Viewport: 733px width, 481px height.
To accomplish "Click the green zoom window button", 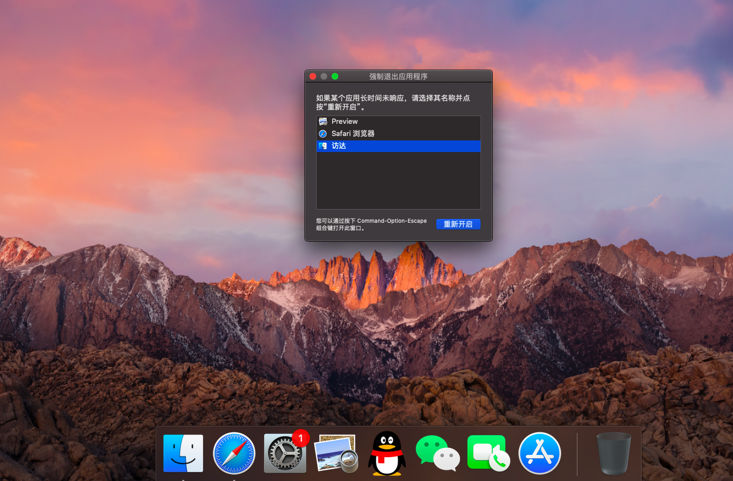I will [x=335, y=76].
